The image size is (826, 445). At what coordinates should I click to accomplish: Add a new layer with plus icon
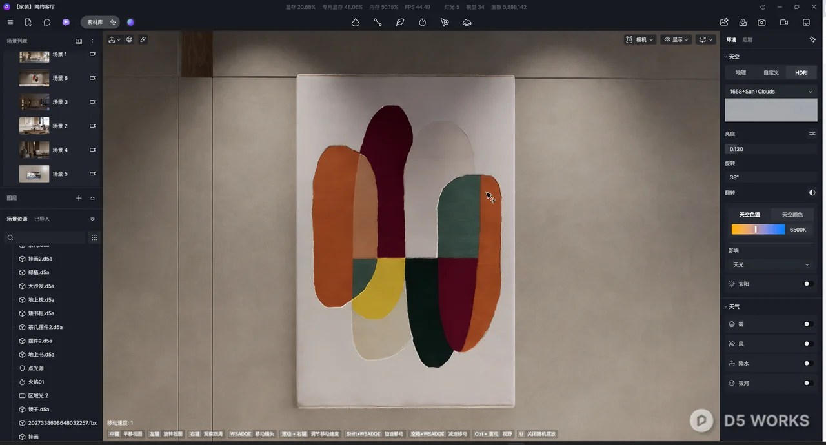tap(79, 198)
